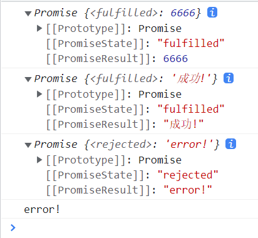This screenshot has width=258, height=238.
Task: Expand [[Prototype]] under the rejected Promise
Action: (39, 160)
